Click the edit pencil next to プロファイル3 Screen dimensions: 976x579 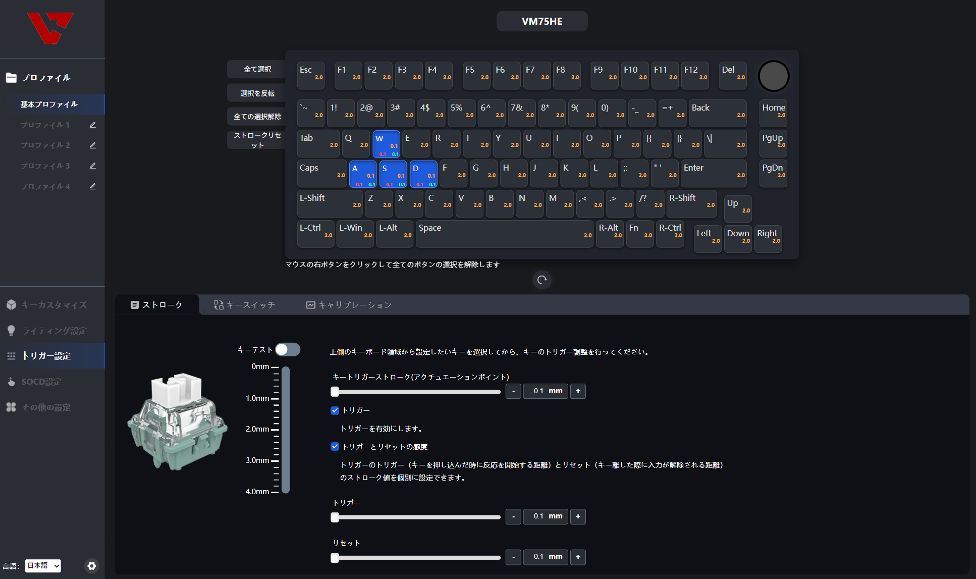click(x=93, y=166)
